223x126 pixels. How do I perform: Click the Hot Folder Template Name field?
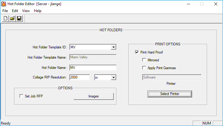pyautogui.click(x=93, y=57)
